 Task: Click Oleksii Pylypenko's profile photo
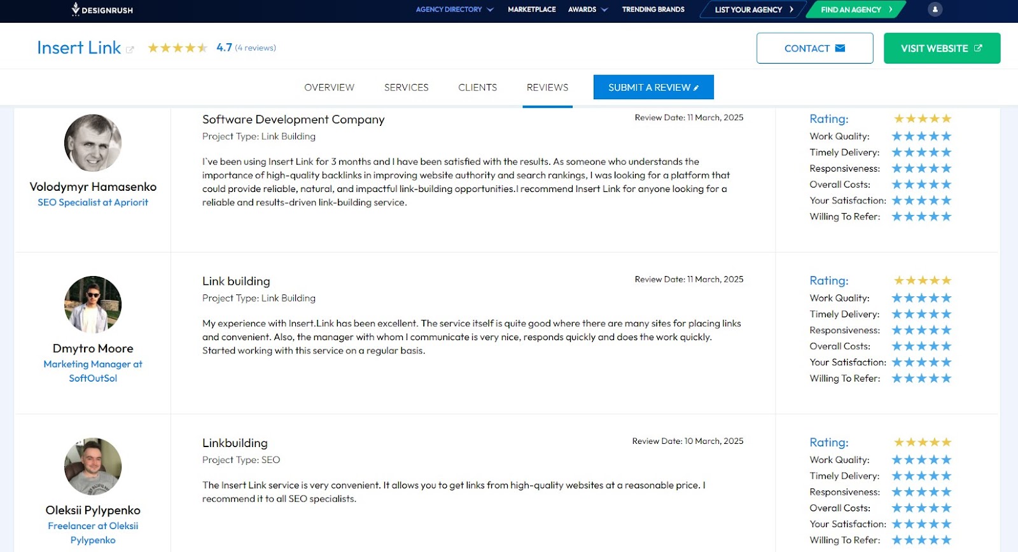93,466
